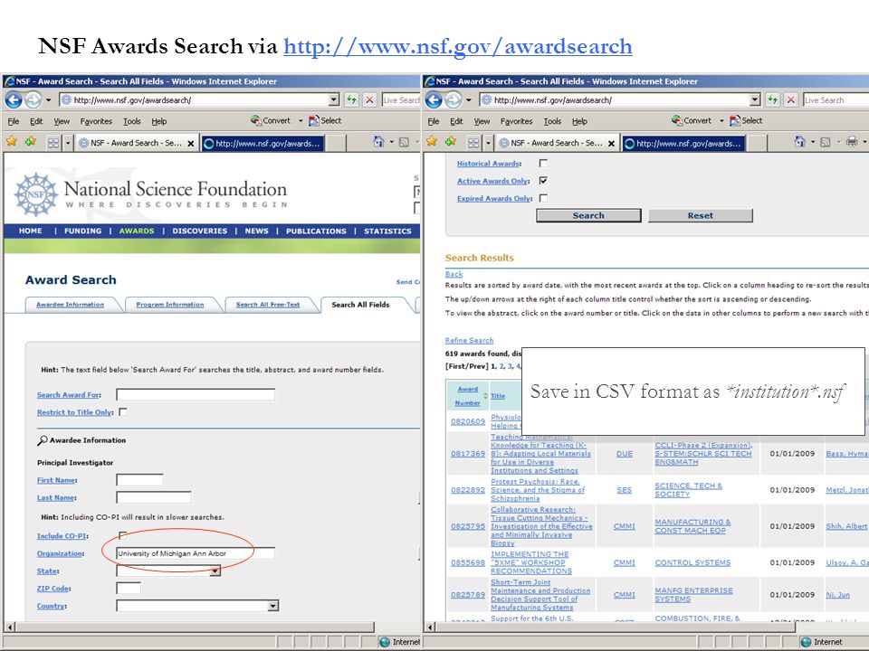
Task: Open address bar dropdown in right window
Action: tap(755, 100)
